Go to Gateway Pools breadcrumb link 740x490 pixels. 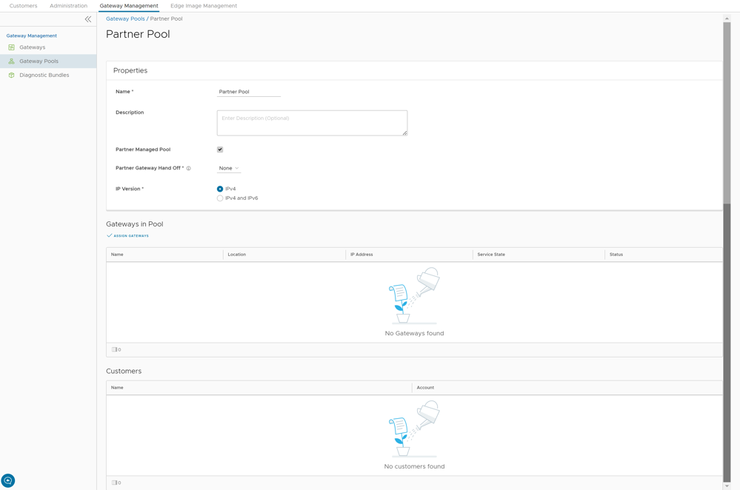[x=125, y=19]
